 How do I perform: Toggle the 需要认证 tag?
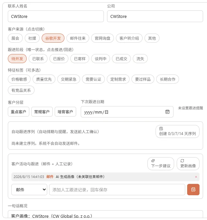[x=93, y=79]
